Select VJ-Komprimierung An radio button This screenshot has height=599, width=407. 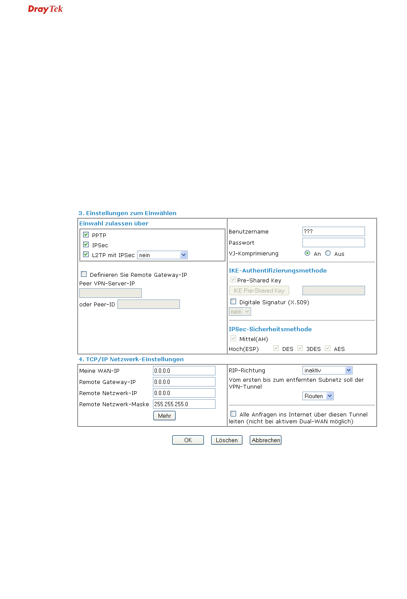click(x=307, y=253)
